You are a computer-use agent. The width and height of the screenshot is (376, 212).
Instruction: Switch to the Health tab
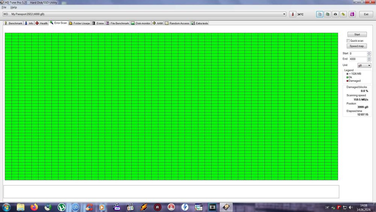tap(41, 23)
